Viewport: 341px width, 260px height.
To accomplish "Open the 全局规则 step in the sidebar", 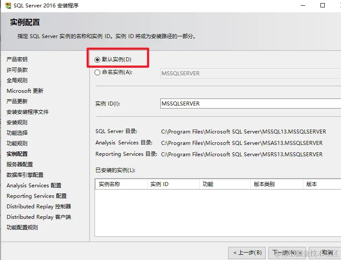I will (17, 81).
